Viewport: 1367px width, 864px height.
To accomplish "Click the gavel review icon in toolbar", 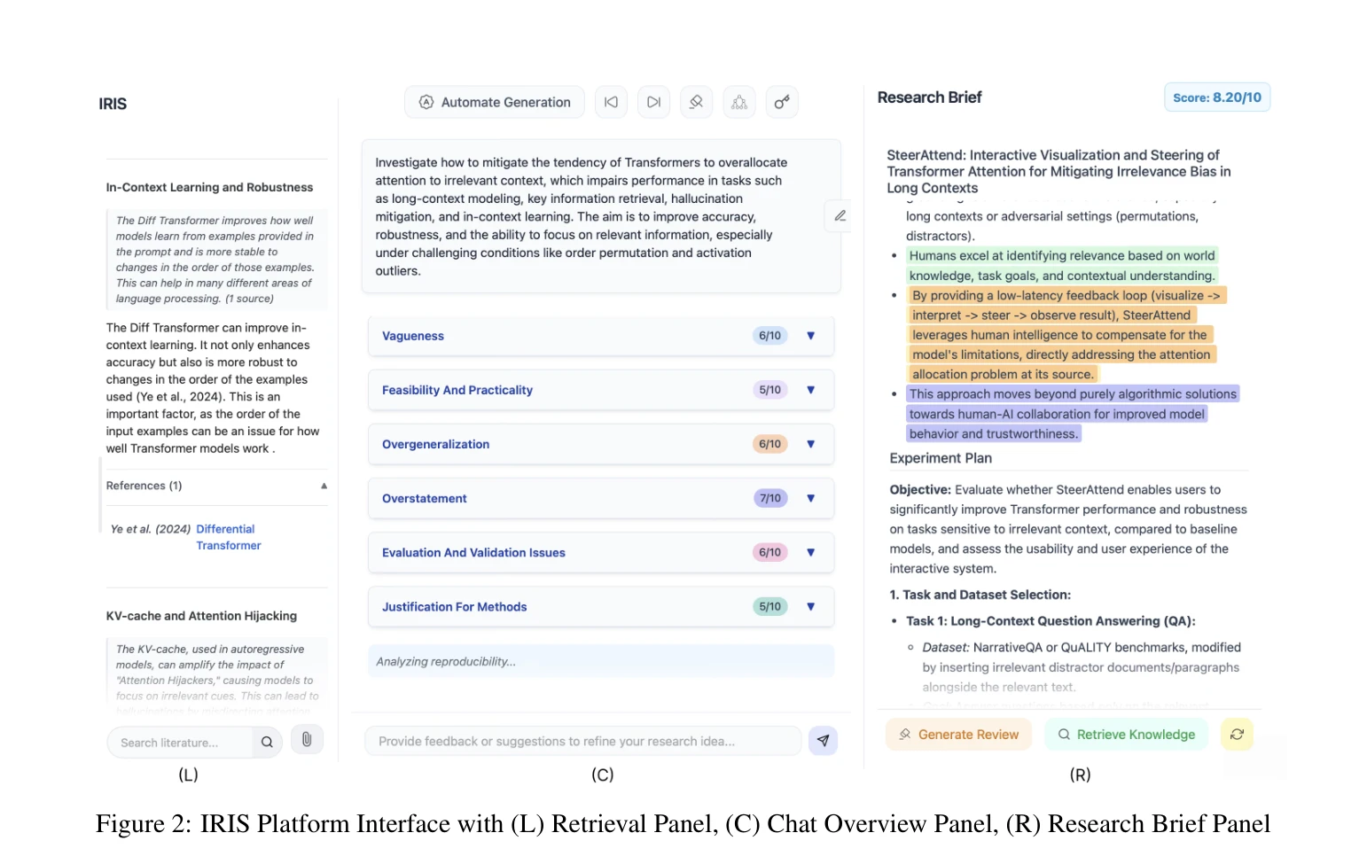I will tap(697, 102).
